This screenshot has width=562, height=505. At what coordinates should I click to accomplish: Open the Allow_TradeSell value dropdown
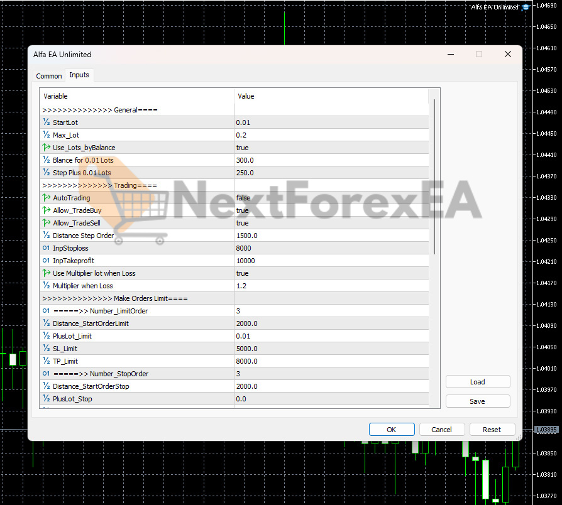[331, 223]
